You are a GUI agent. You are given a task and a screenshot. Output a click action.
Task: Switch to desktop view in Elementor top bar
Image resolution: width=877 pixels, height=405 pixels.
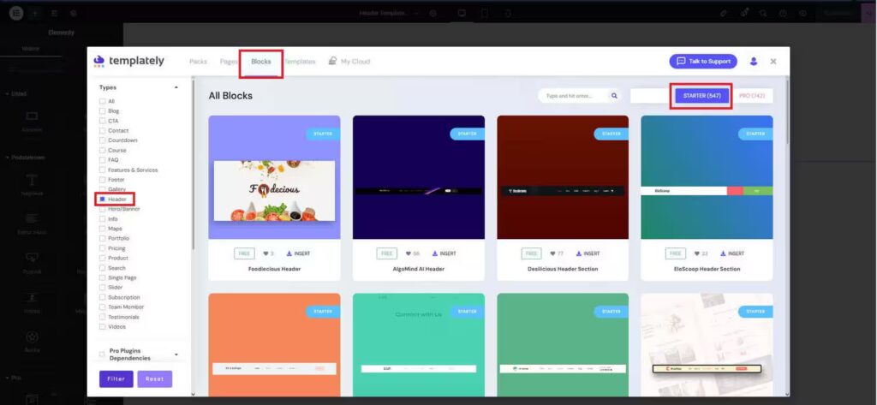click(462, 13)
